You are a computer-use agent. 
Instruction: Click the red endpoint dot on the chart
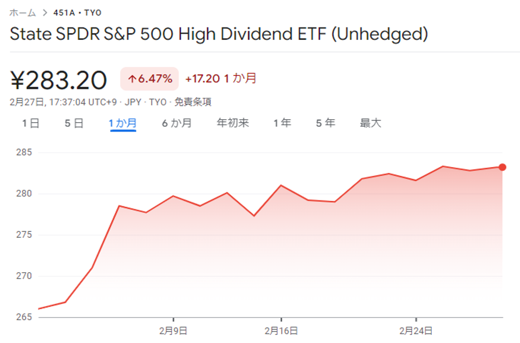(502, 167)
